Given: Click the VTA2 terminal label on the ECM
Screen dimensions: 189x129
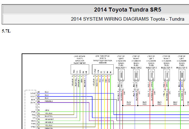Looking at the screenshot, I should pos(33,127).
